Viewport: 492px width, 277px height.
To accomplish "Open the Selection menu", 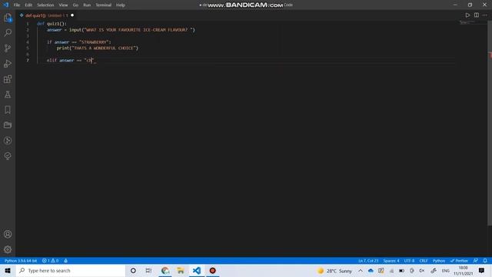I will (45, 5).
